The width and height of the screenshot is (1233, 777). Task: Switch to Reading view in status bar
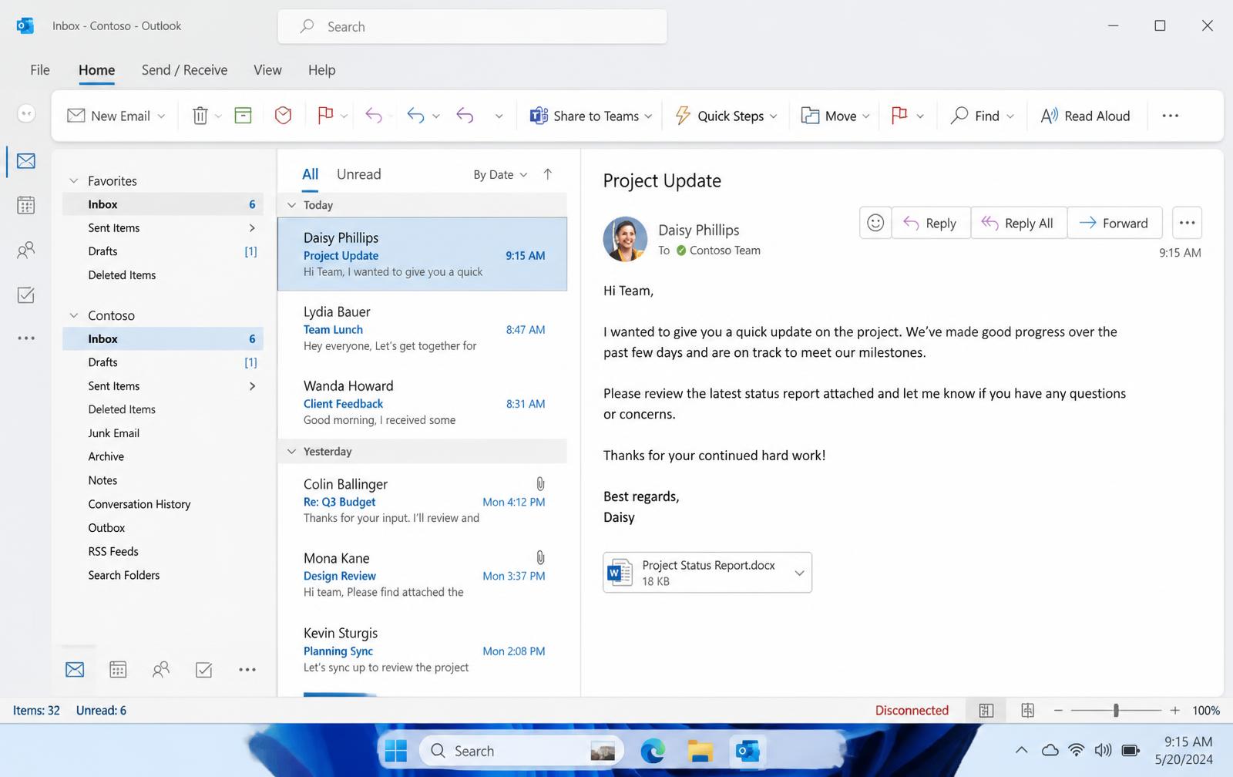tap(1028, 711)
